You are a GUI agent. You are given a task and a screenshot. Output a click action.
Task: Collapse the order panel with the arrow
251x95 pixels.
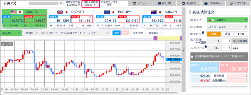[184, 50]
